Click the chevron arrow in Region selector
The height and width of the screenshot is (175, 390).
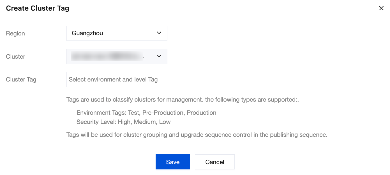tap(159, 33)
